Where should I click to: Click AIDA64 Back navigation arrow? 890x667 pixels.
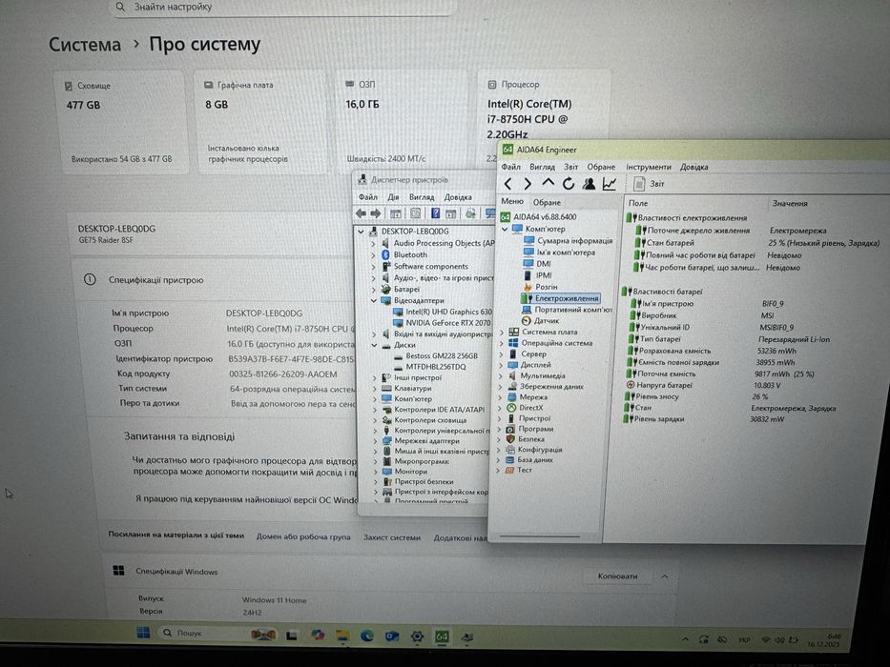coord(508,184)
